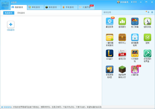The height and width of the screenshot is (109, 155).
Task: Click 一键扫描本地游戏 folder icon
Action: (110, 37)
